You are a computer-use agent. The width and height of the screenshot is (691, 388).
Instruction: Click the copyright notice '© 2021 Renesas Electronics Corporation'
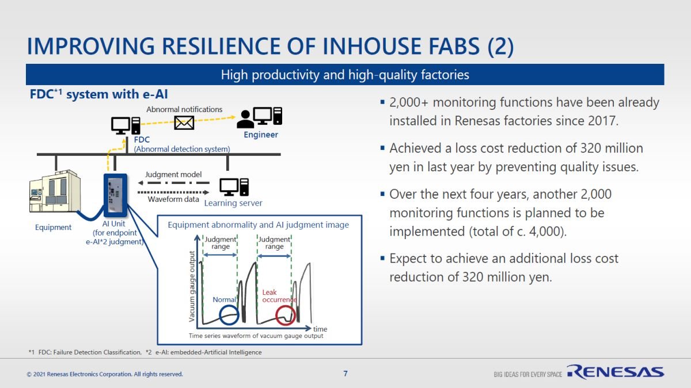[105, 374]
